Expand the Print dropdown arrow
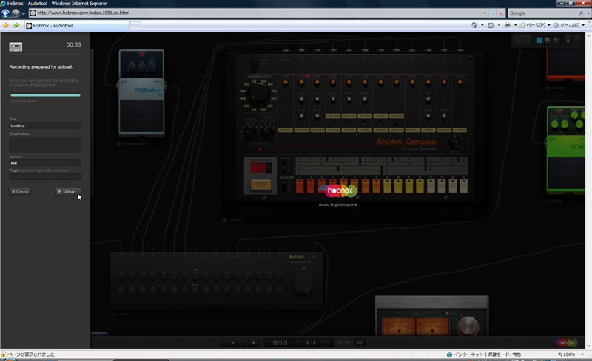The height and width of the screenshot is (361, 592). 515,25
